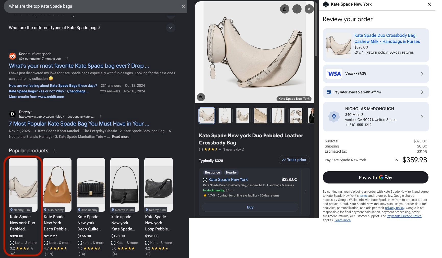The image size is (442, 258).
Task: Click Kate Spade New York image source label
Action: click(294, 99)
